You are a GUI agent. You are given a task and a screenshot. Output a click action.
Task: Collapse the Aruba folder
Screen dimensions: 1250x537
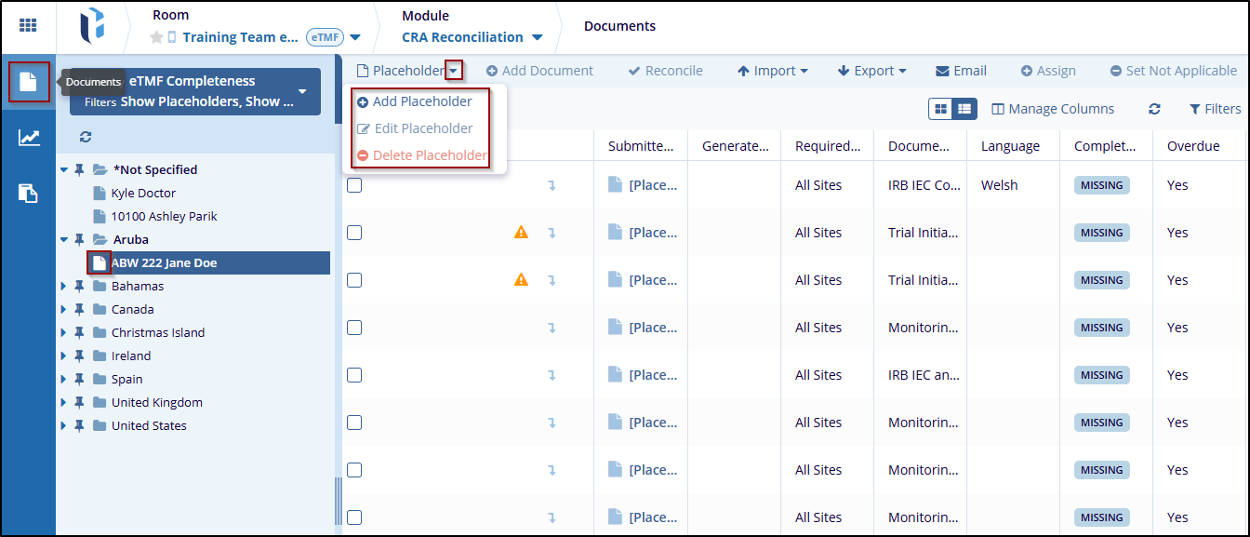coord(64,240)
